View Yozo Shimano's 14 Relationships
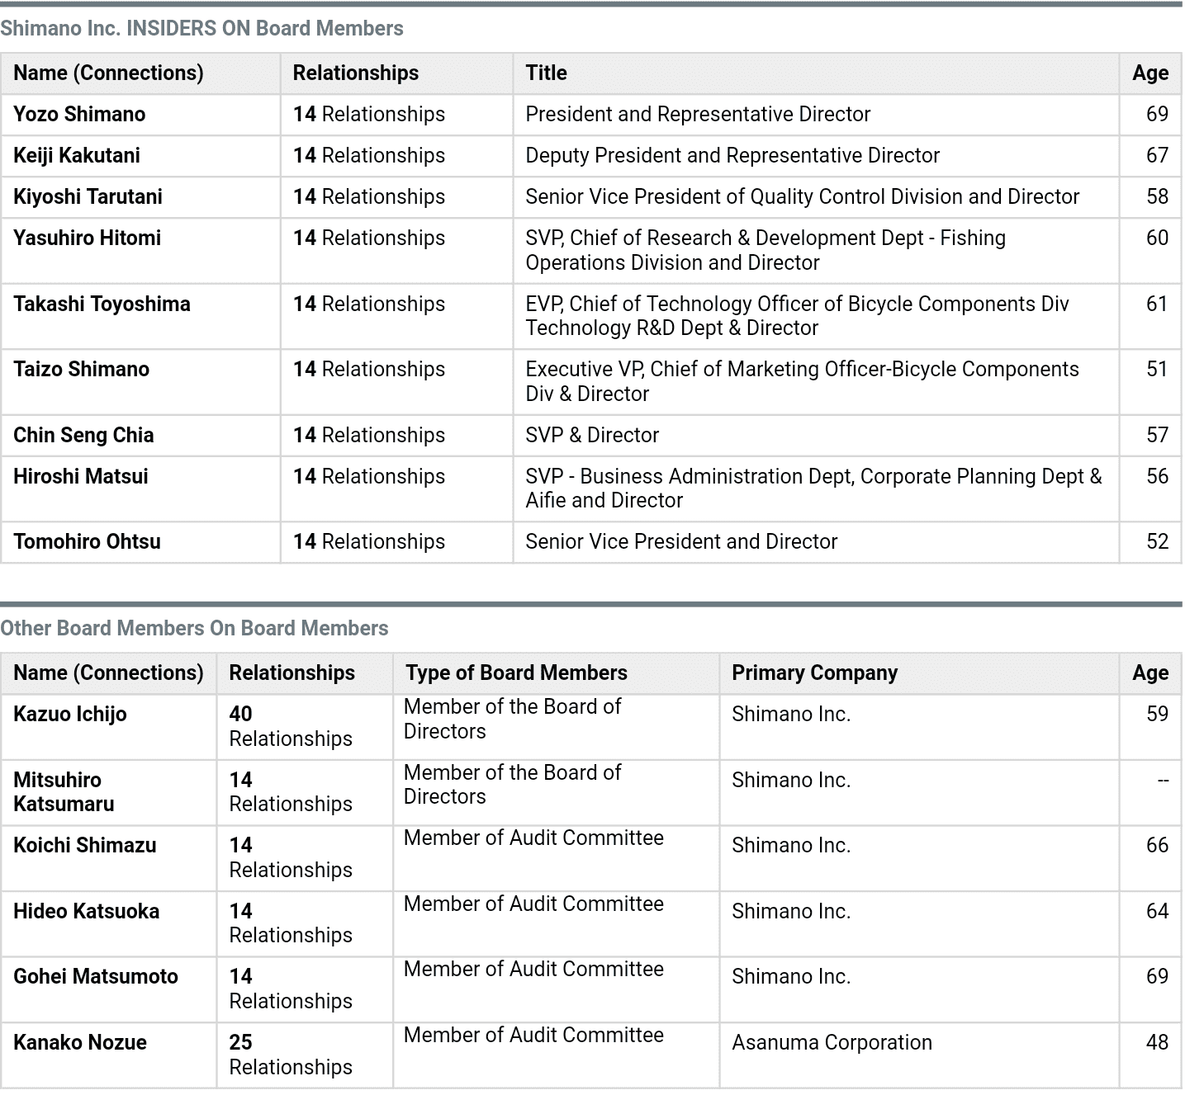 point(369,115)
